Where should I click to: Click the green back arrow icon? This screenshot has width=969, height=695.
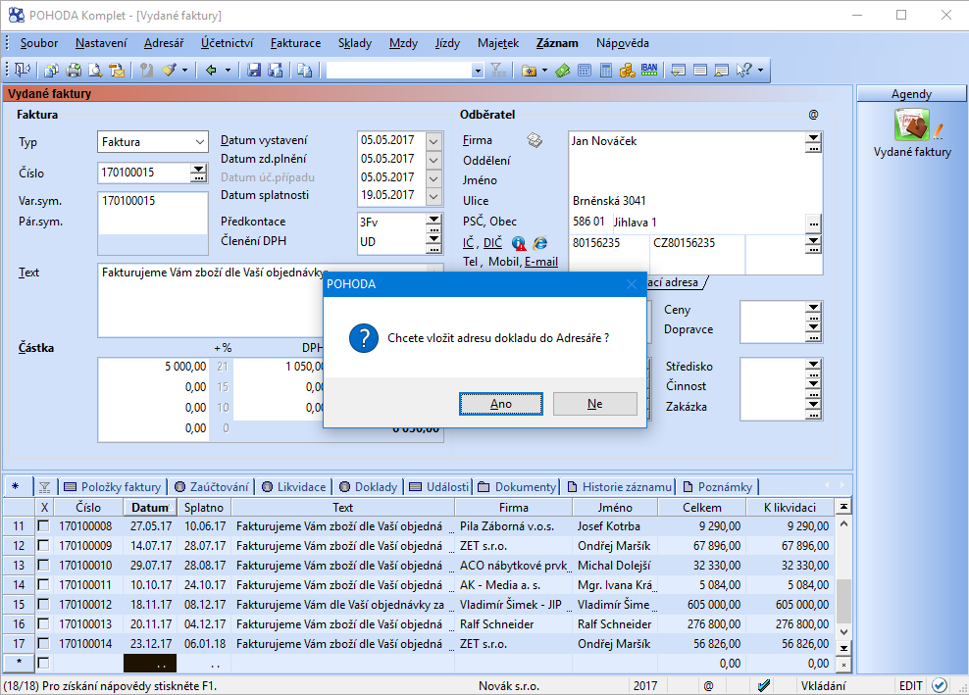coord(211,71)
